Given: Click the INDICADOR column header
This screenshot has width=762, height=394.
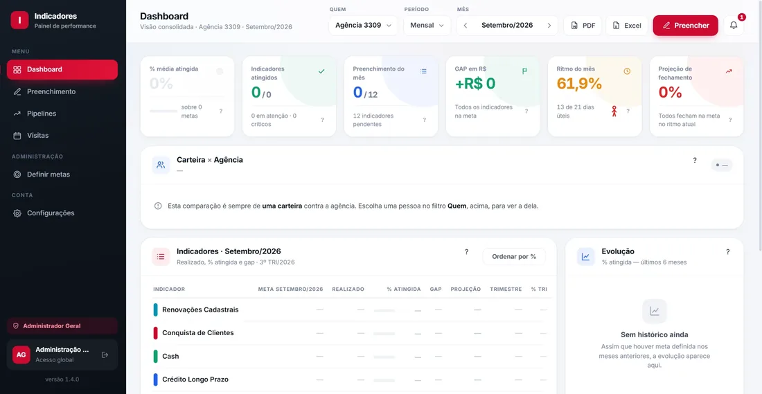Looking at the screenshot, I should 169,289.
